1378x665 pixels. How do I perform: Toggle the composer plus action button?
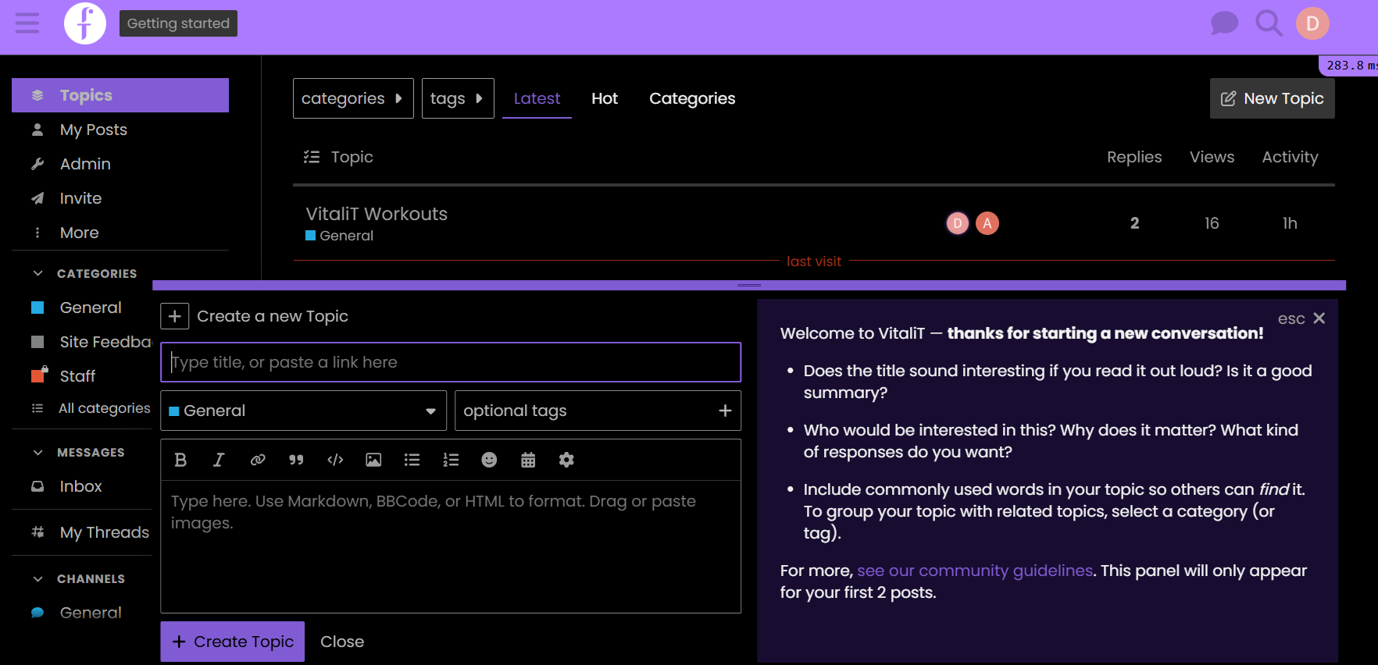pyautogui.click(x=175, y=316)
